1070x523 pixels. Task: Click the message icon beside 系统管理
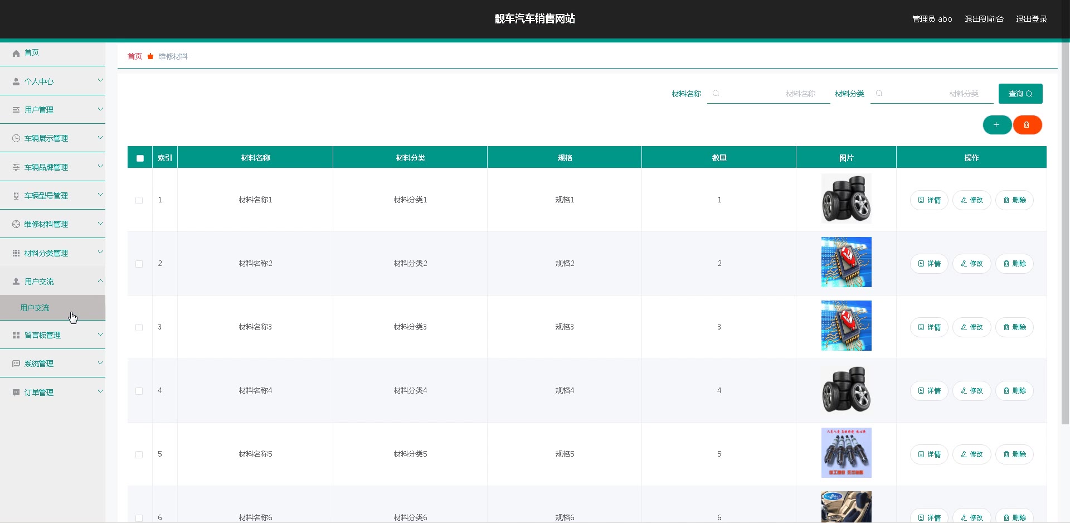pyautogui.click(x=16, y=364)
